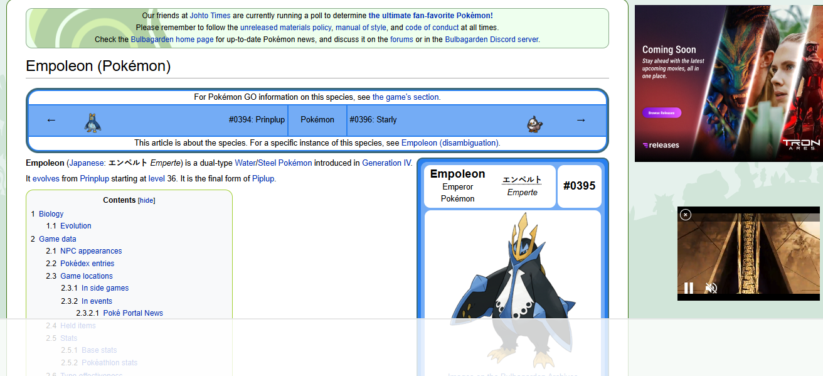This screenshot has width=823, height=376.
Task: Click the Pokémon center navigation link
Action: coord(317,120)
